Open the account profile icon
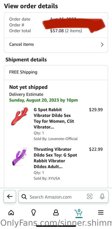The width and height of the screenshot is (112, 229). [x=56, y=212]
